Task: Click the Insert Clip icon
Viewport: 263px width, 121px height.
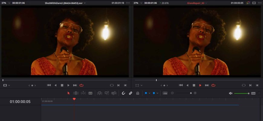Action: (99, 93)
